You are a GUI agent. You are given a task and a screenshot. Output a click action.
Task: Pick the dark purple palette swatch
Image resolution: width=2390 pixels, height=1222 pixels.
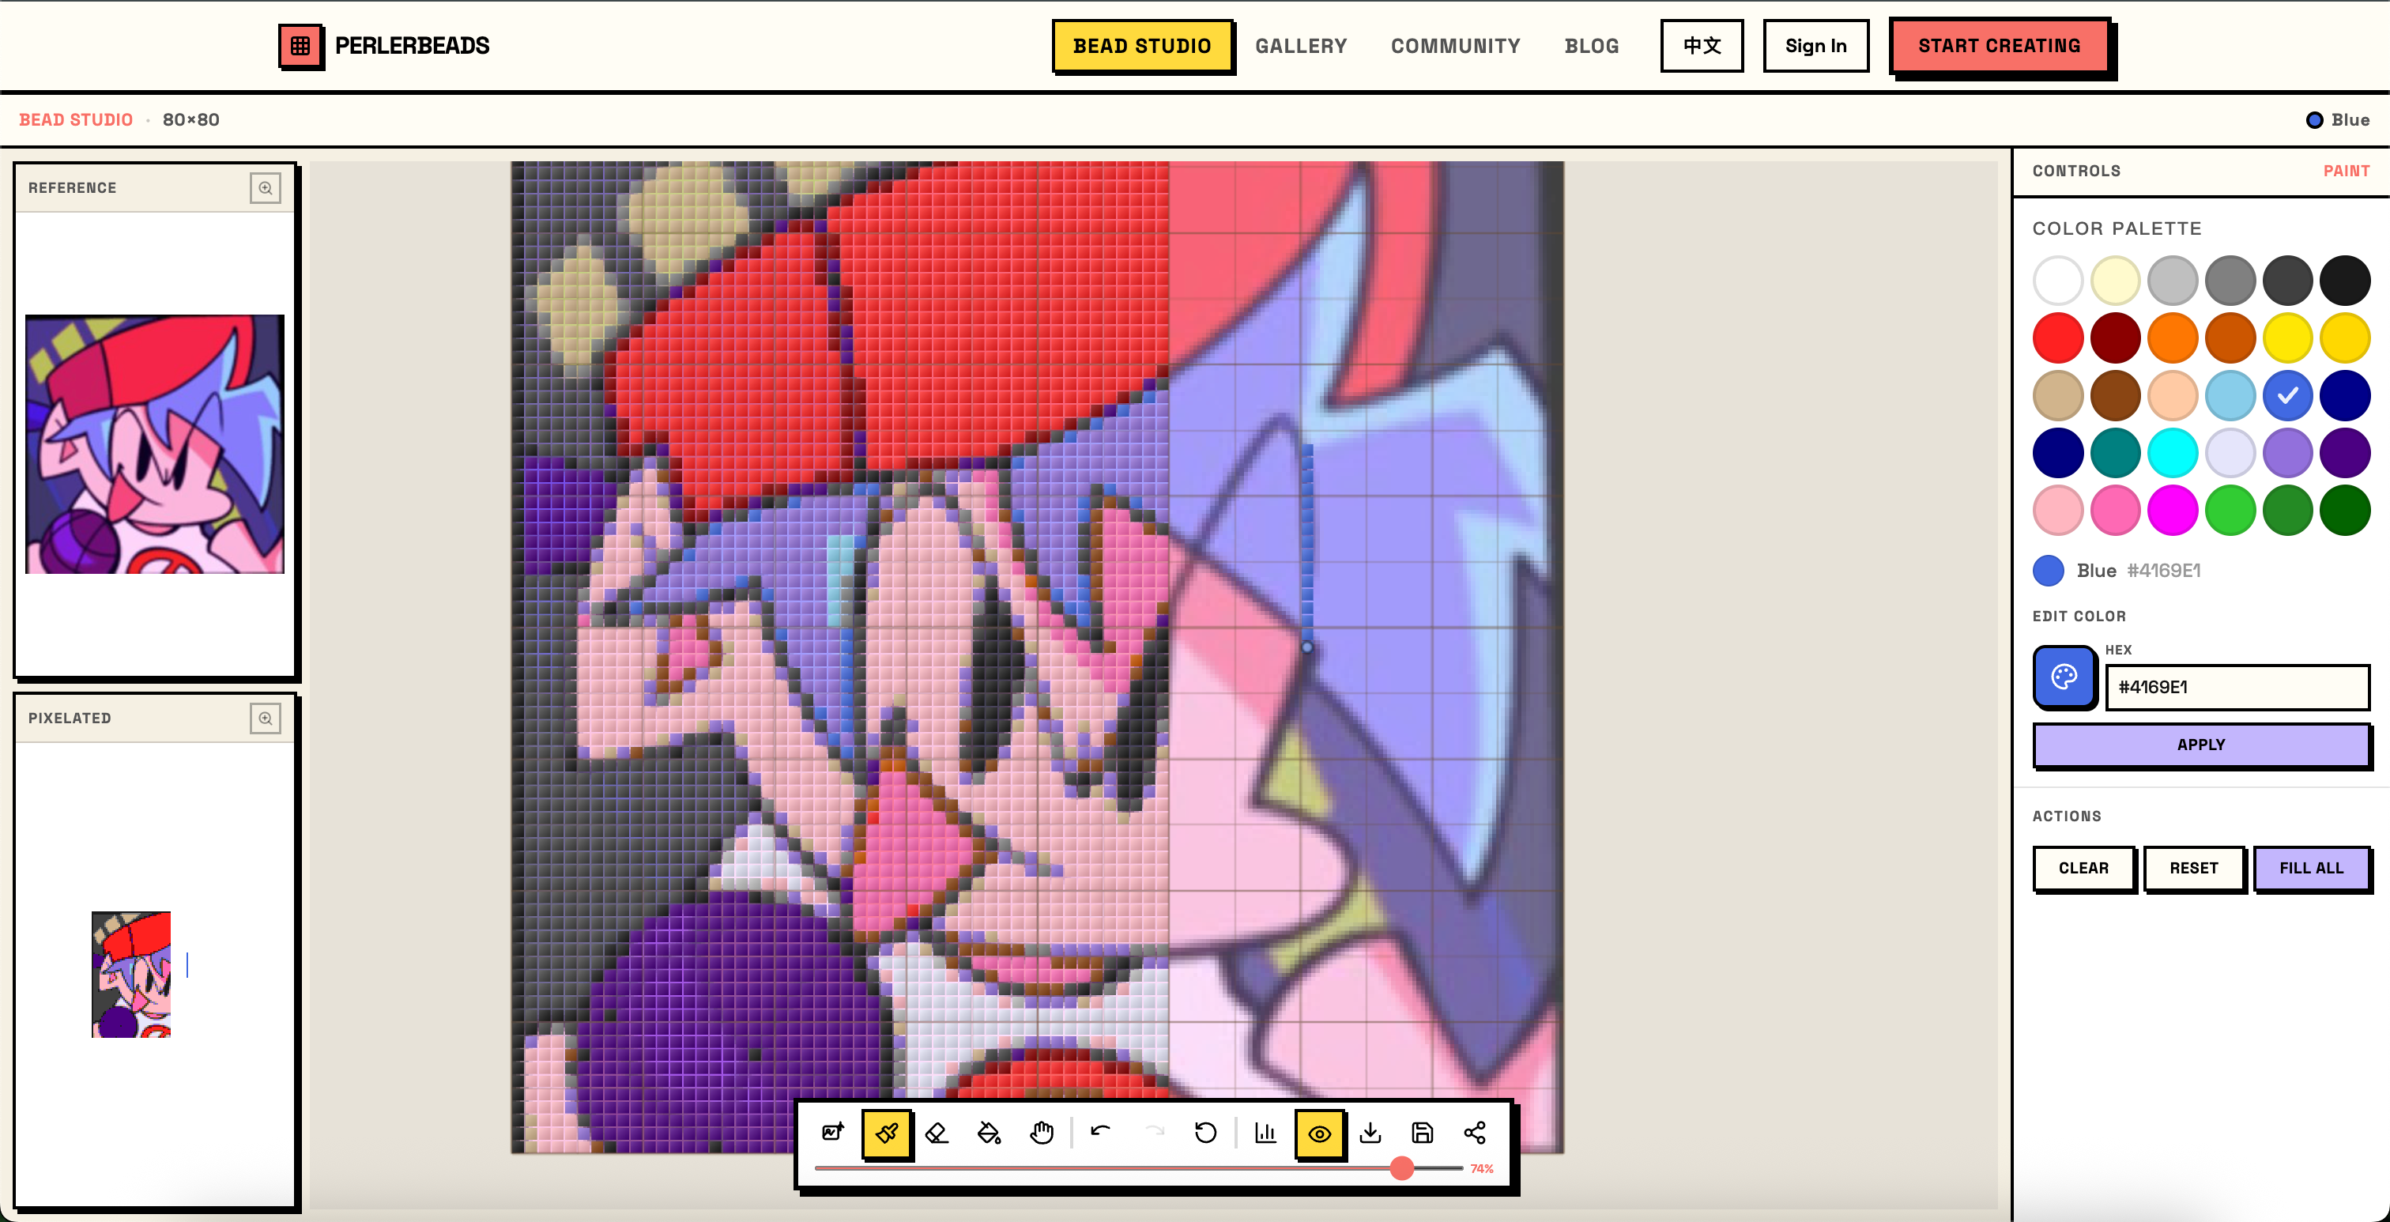tap(2344, 454)
